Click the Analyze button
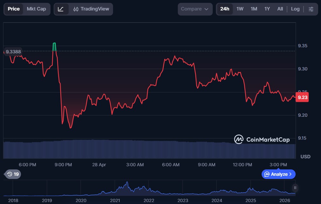This screenshot has height=204, width=321. pyautogui.click(x=278, y=174)
